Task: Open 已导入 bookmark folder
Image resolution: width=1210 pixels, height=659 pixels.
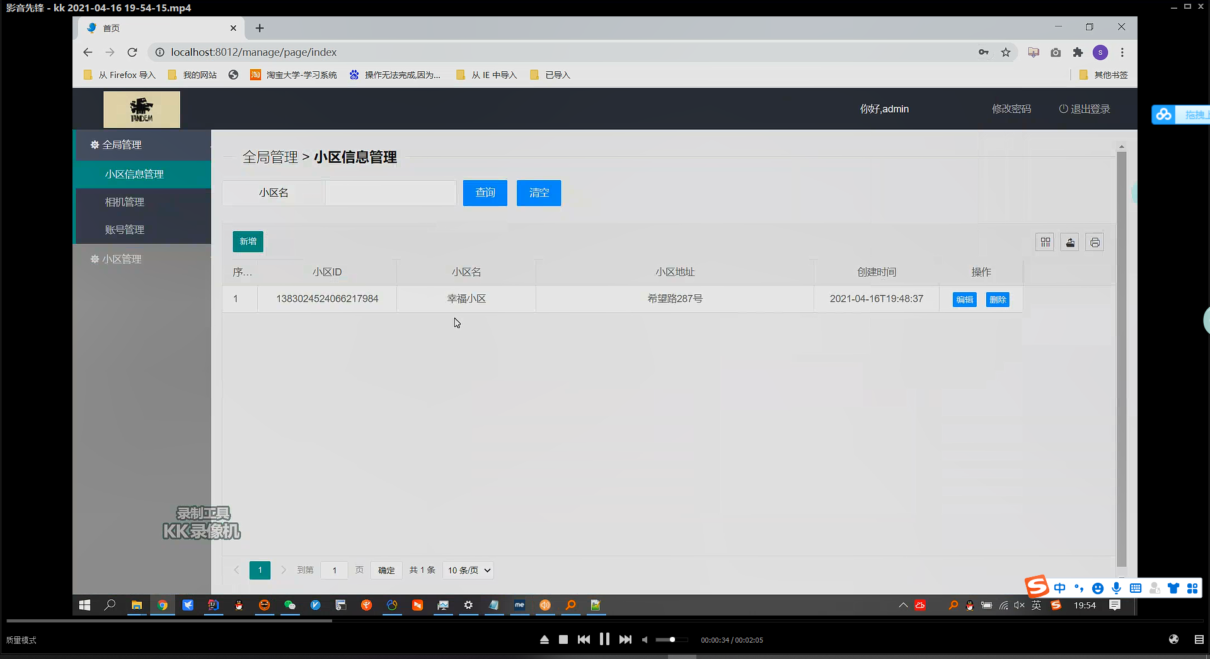Action: pyautogui.click(x=550, y=75)
